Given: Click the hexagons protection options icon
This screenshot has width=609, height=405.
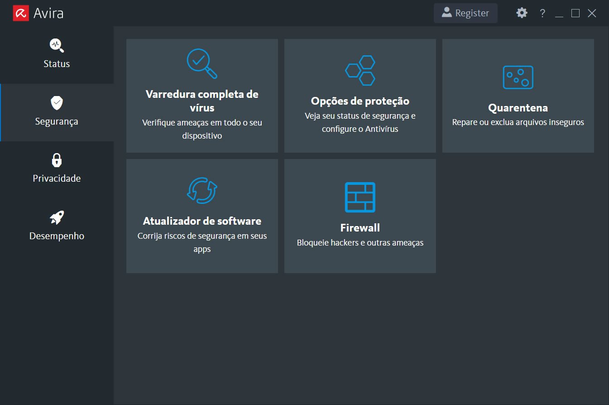Looking at the screenshot, I should (x=360, y=70).
